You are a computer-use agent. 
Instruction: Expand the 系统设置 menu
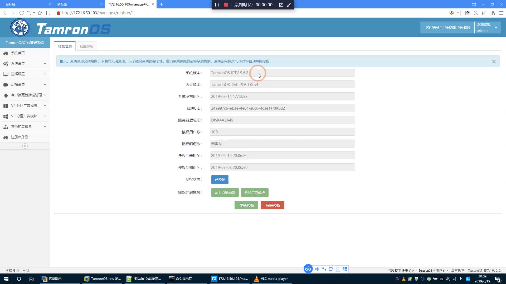click(25, 63)
